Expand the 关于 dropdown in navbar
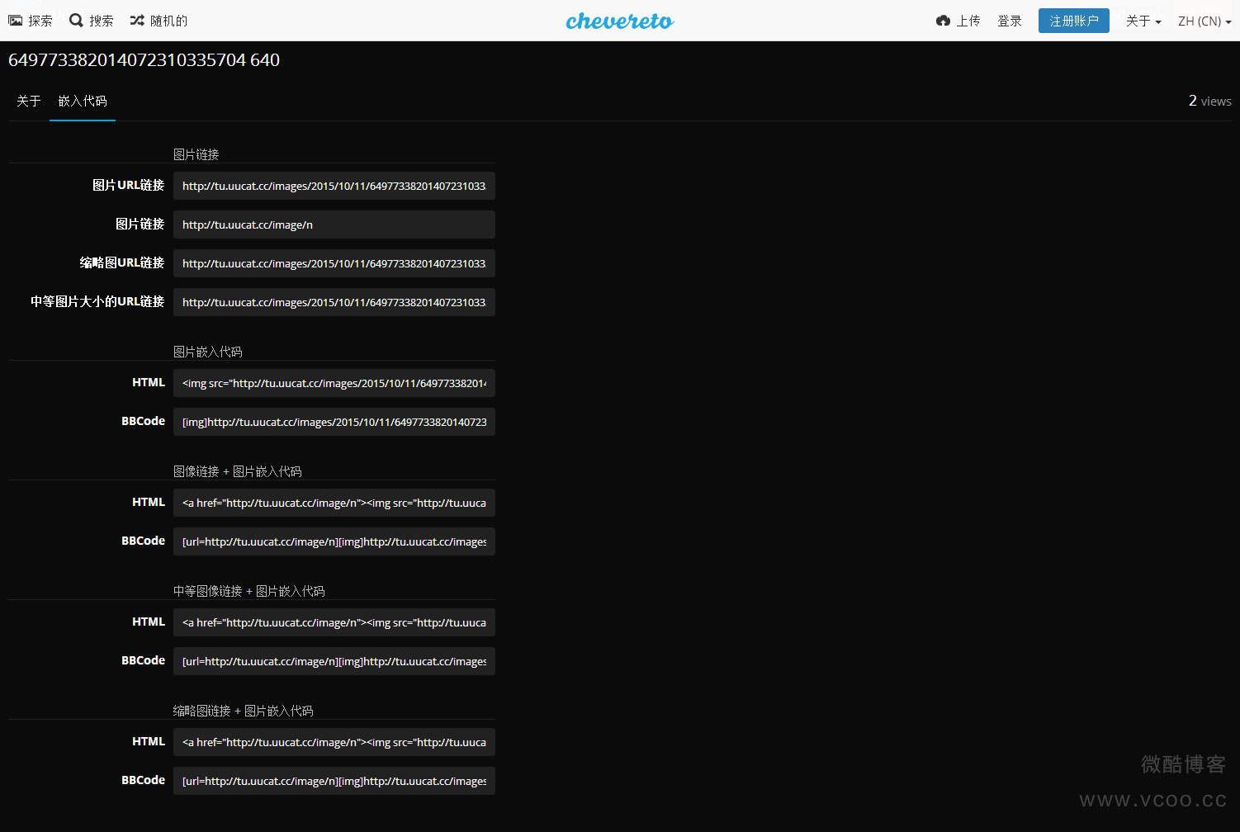The width and height of the screenshot is (1240, 832). [1143, 21]
